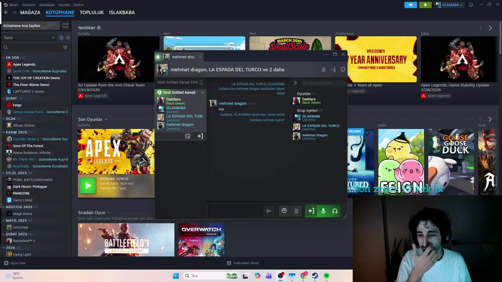Viewport: 502px width, 282px height.
Task: Sort library by recent activity clock icon
Action: (61, 38)
